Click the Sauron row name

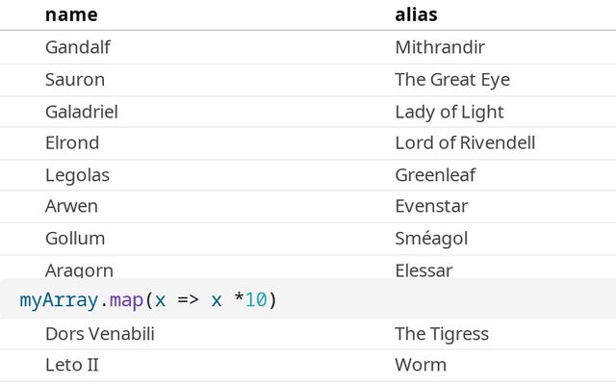tap(75, 79)
